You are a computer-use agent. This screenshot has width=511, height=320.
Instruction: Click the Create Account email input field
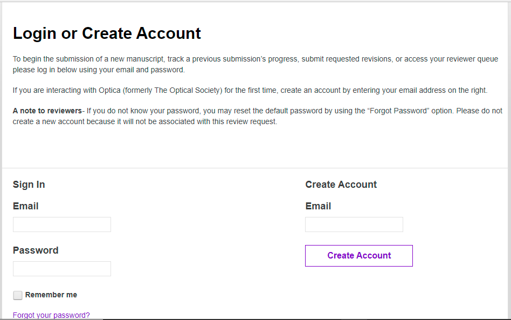coord(354,224)
